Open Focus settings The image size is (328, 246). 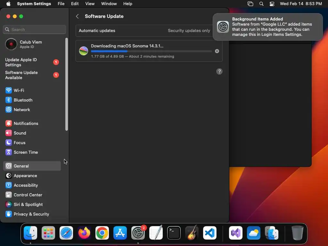point(32,143)
